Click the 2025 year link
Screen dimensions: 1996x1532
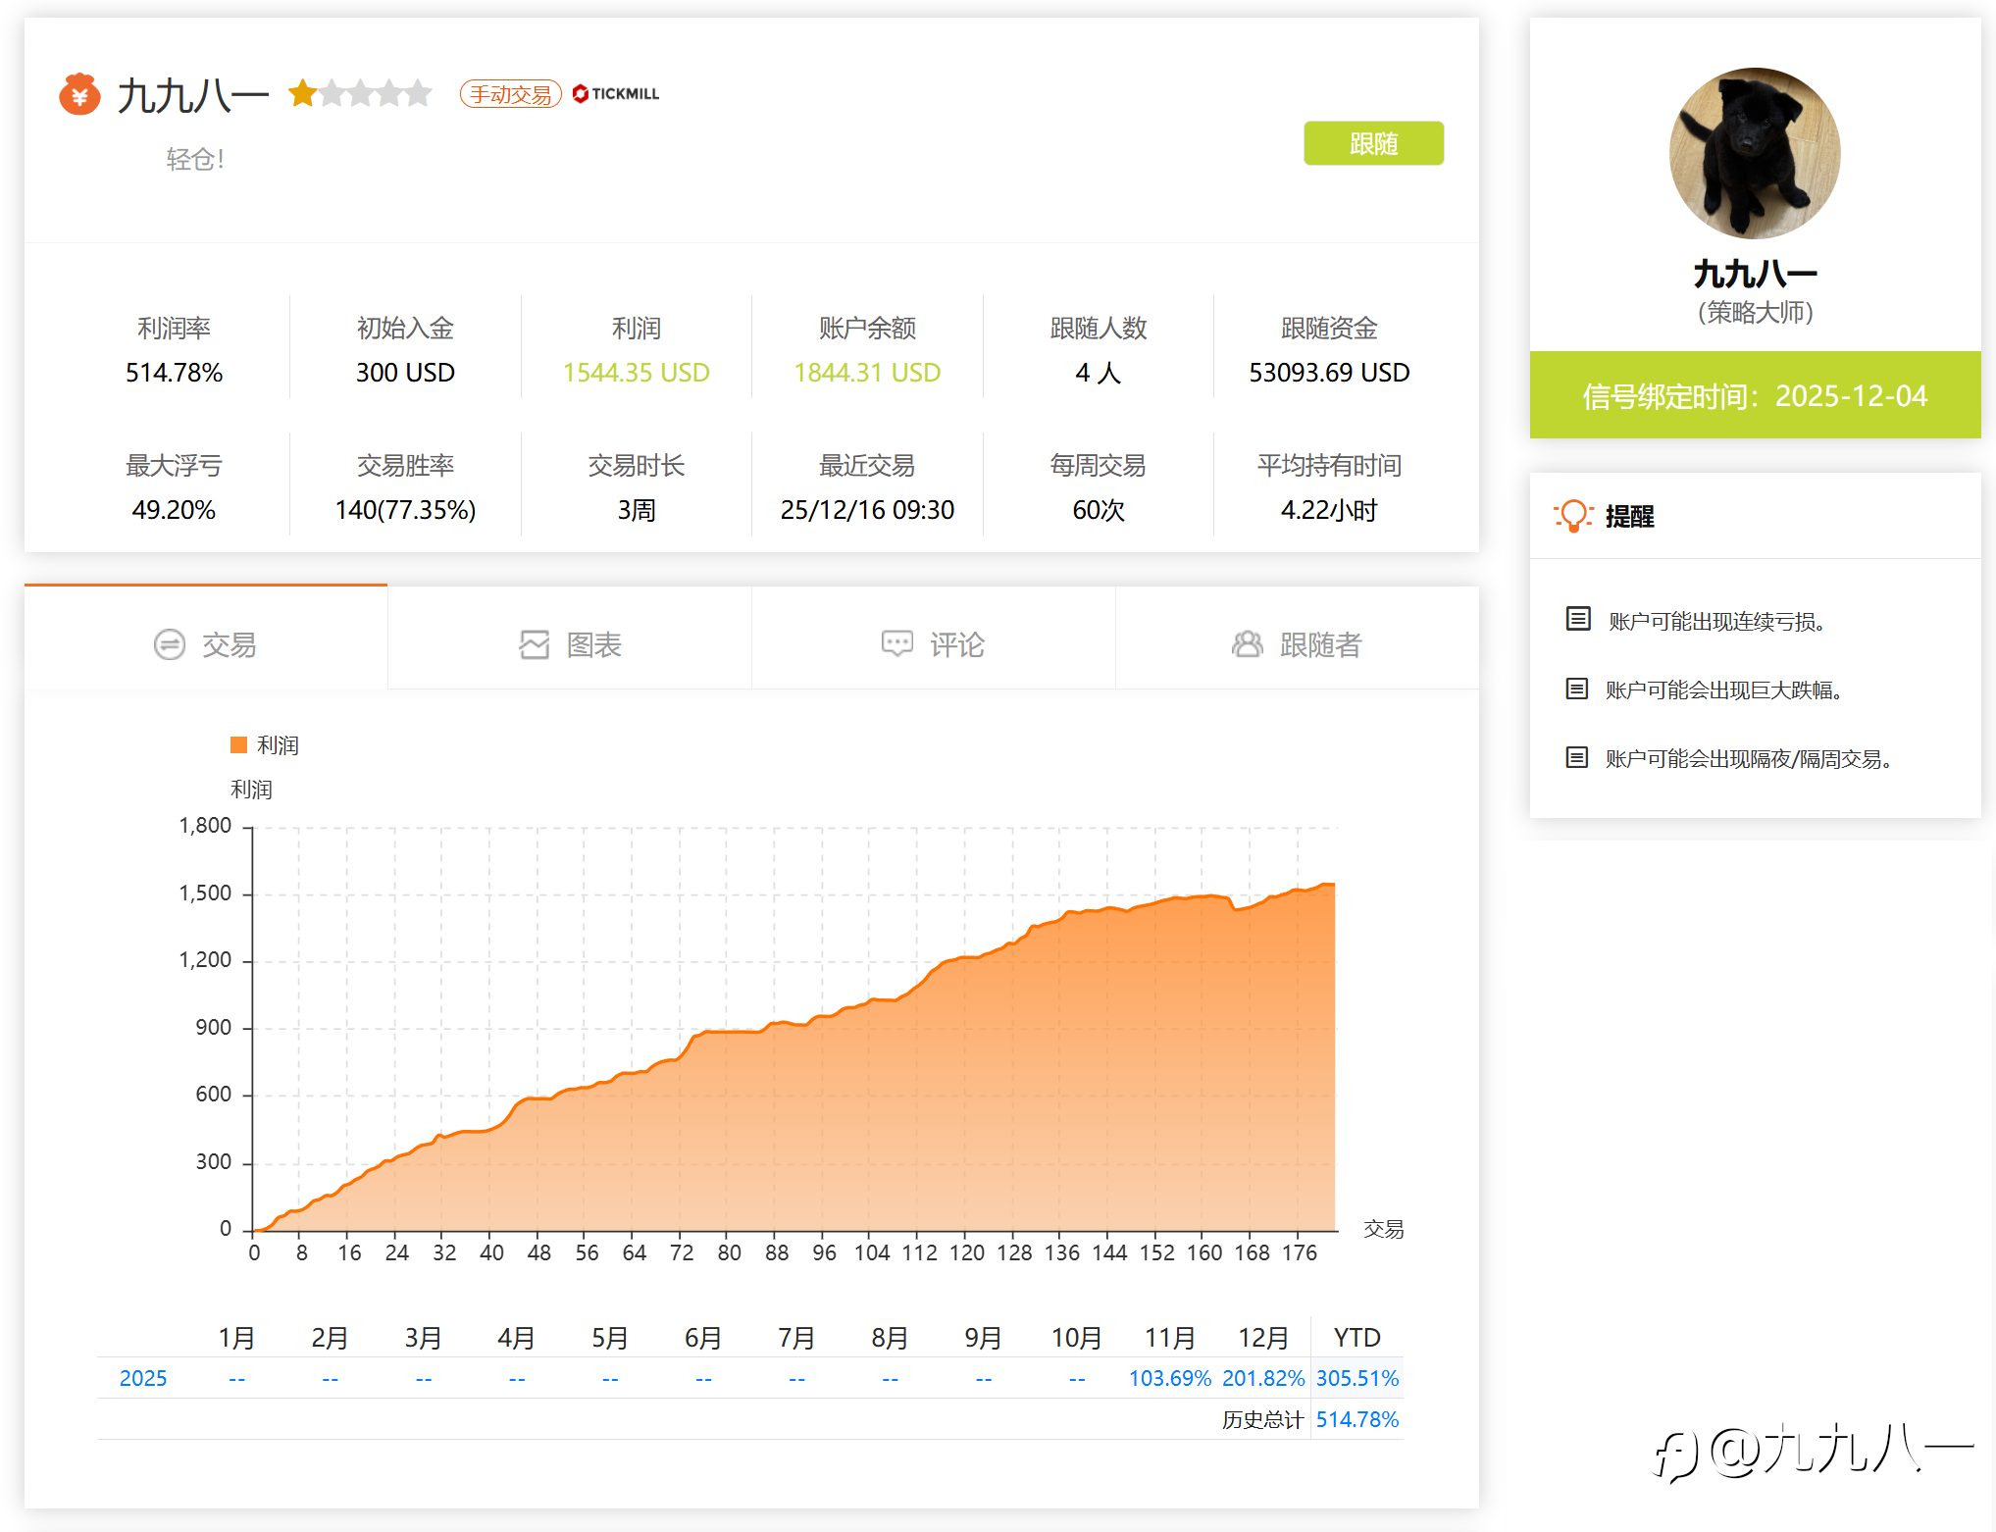click(143, 1378)
